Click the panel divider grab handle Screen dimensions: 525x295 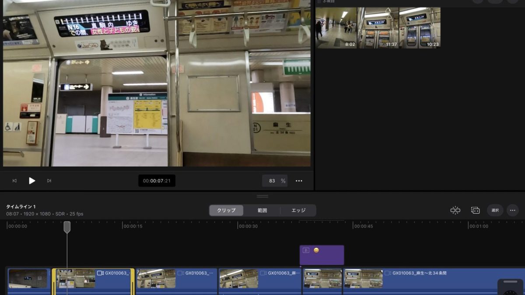[262, 196]
